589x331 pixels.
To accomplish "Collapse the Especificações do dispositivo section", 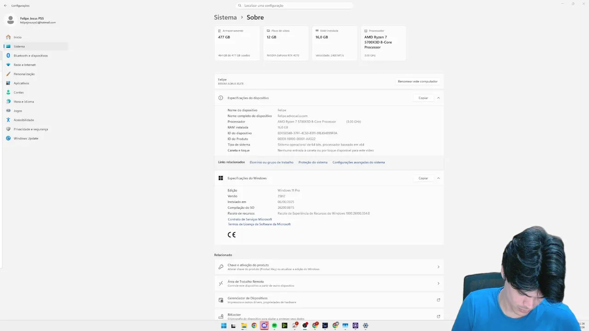I will [439, 98].
